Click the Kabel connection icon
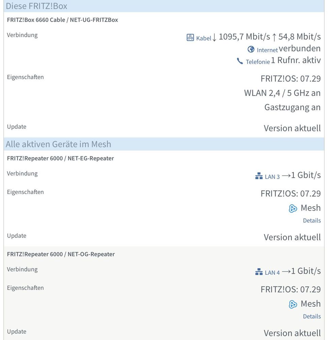The height and width of the screenshot is (340, 328). pos(190,37)
